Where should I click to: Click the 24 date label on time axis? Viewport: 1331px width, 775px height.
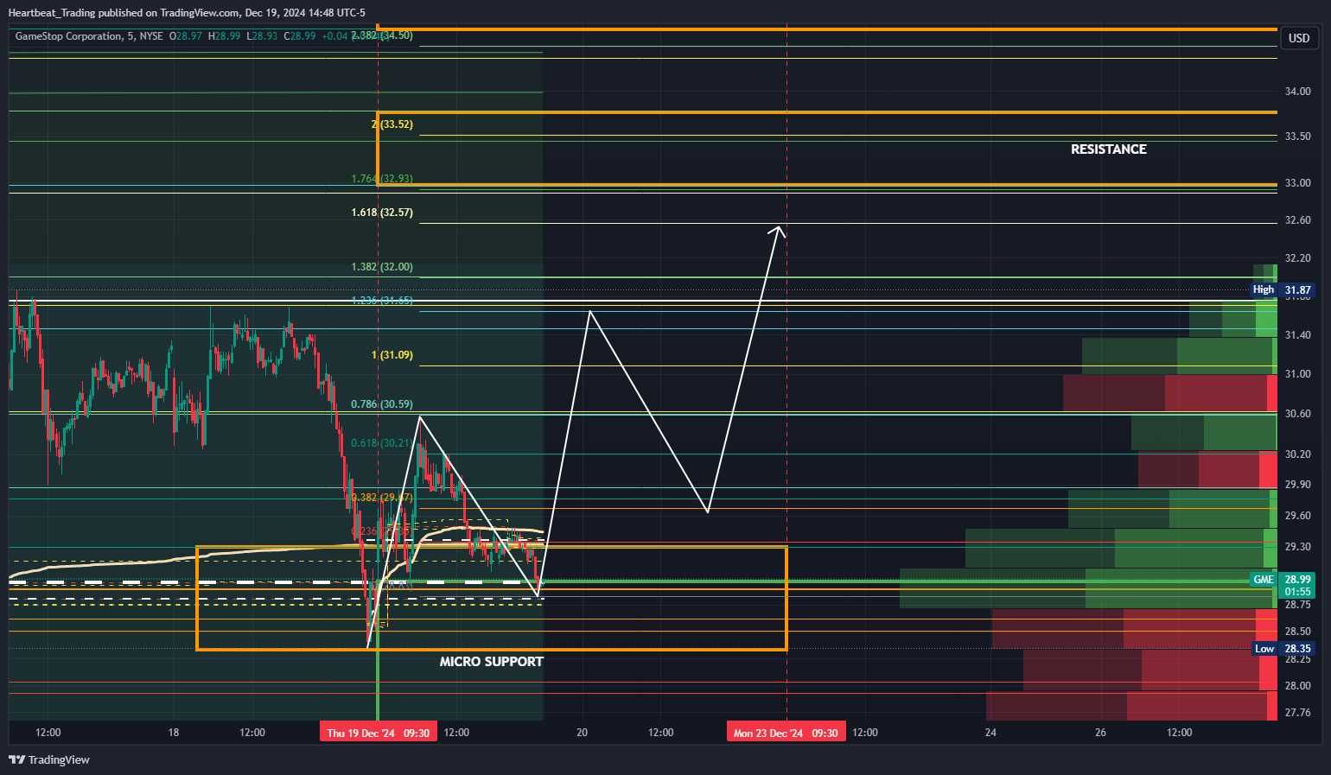point(990,733)
